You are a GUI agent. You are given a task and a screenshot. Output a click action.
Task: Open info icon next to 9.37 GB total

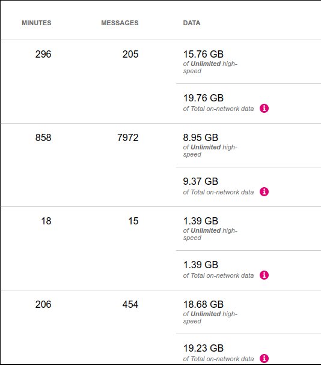(264, 191)
